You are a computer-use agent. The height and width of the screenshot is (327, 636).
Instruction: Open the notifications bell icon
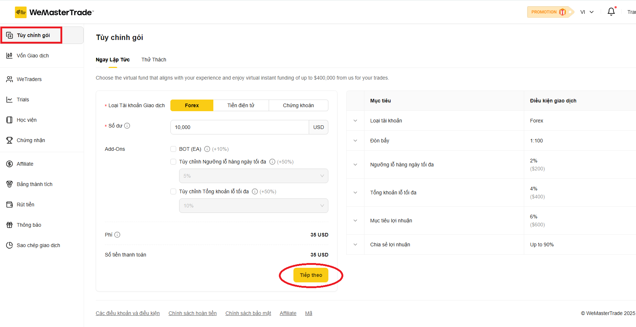click(611, 12)
